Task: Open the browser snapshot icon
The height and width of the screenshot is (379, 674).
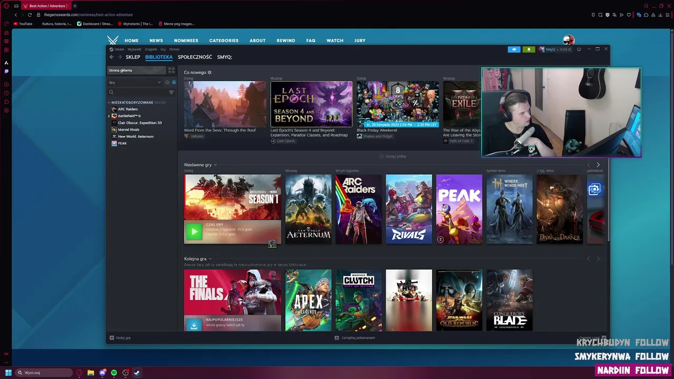Action: click(x=600, y=15)
